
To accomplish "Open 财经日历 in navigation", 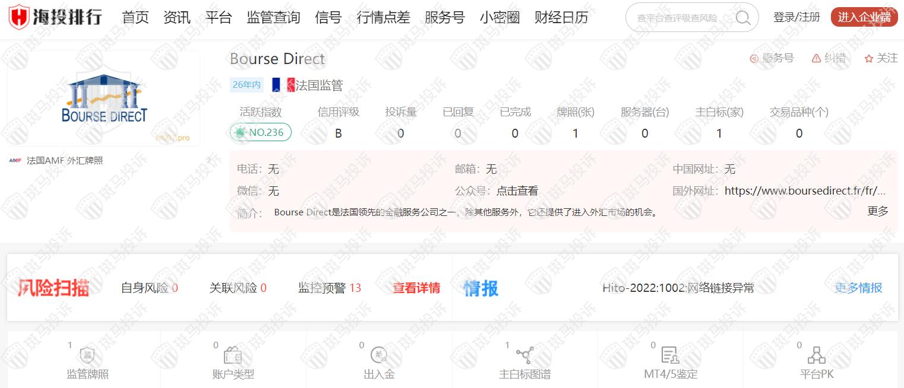I will click(x=561, y=17).
